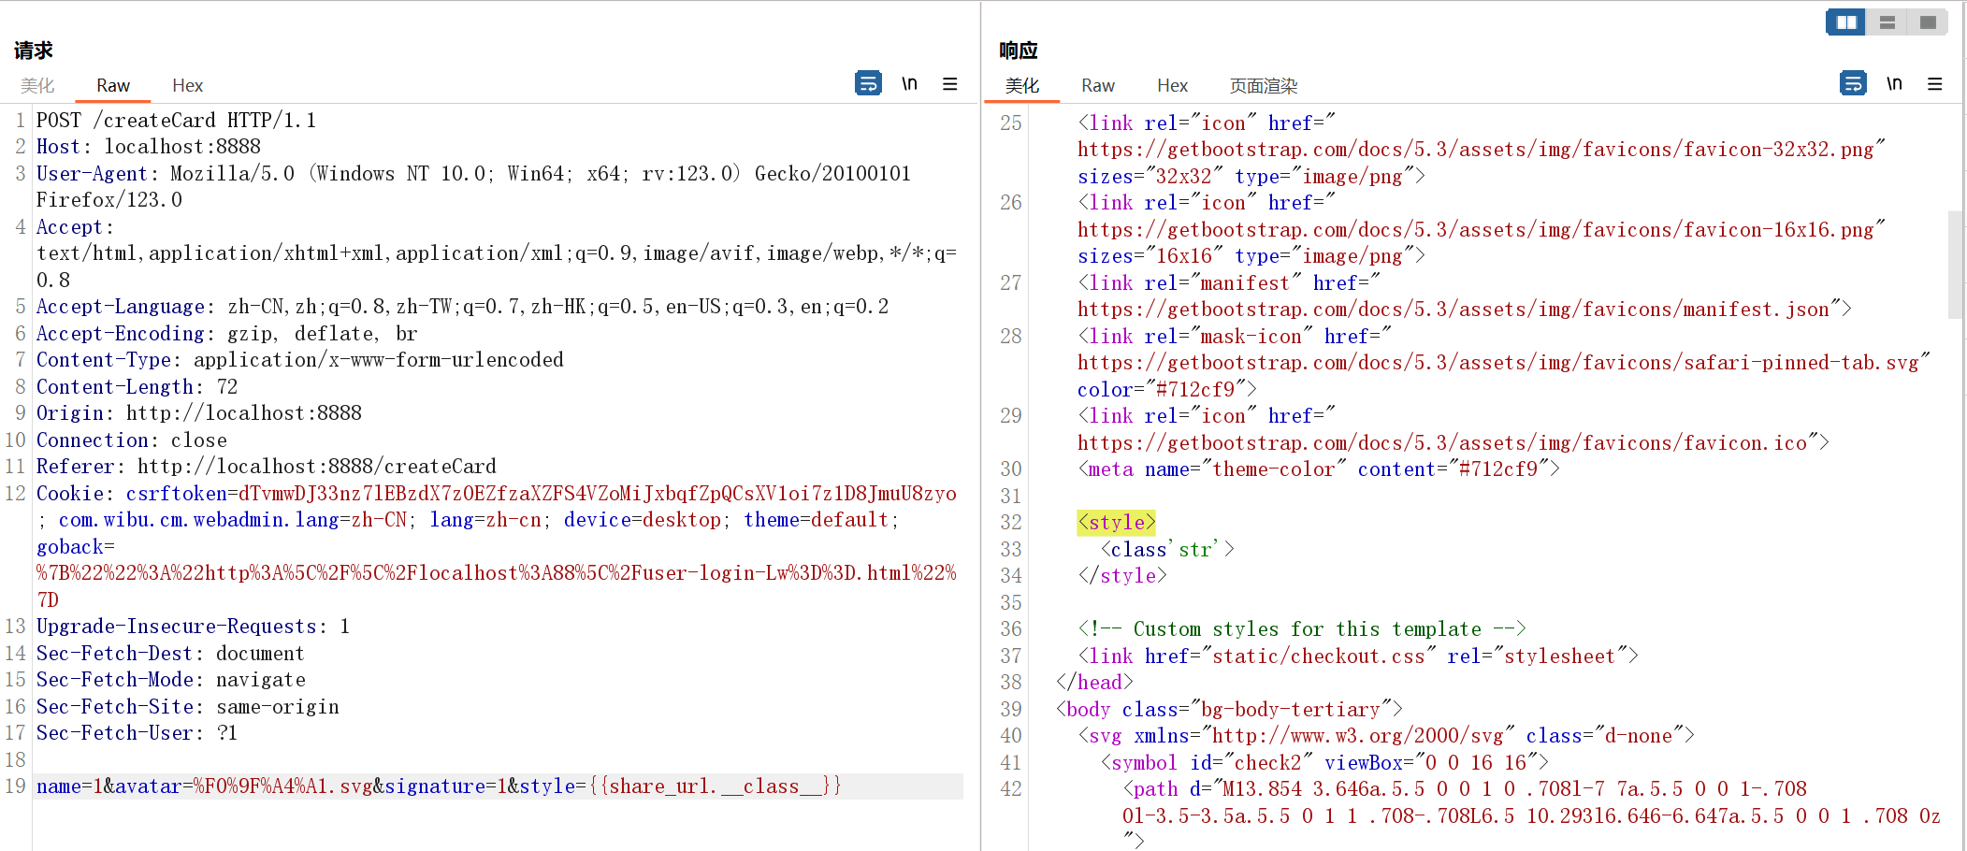Click the 'Connection: close' header

coord(132,440)
